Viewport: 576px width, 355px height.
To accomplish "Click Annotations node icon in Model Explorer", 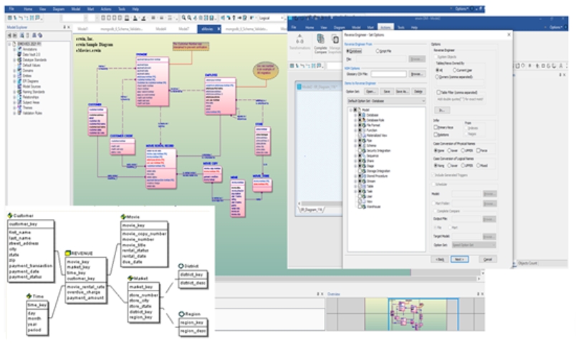I will tap(20, 49).
